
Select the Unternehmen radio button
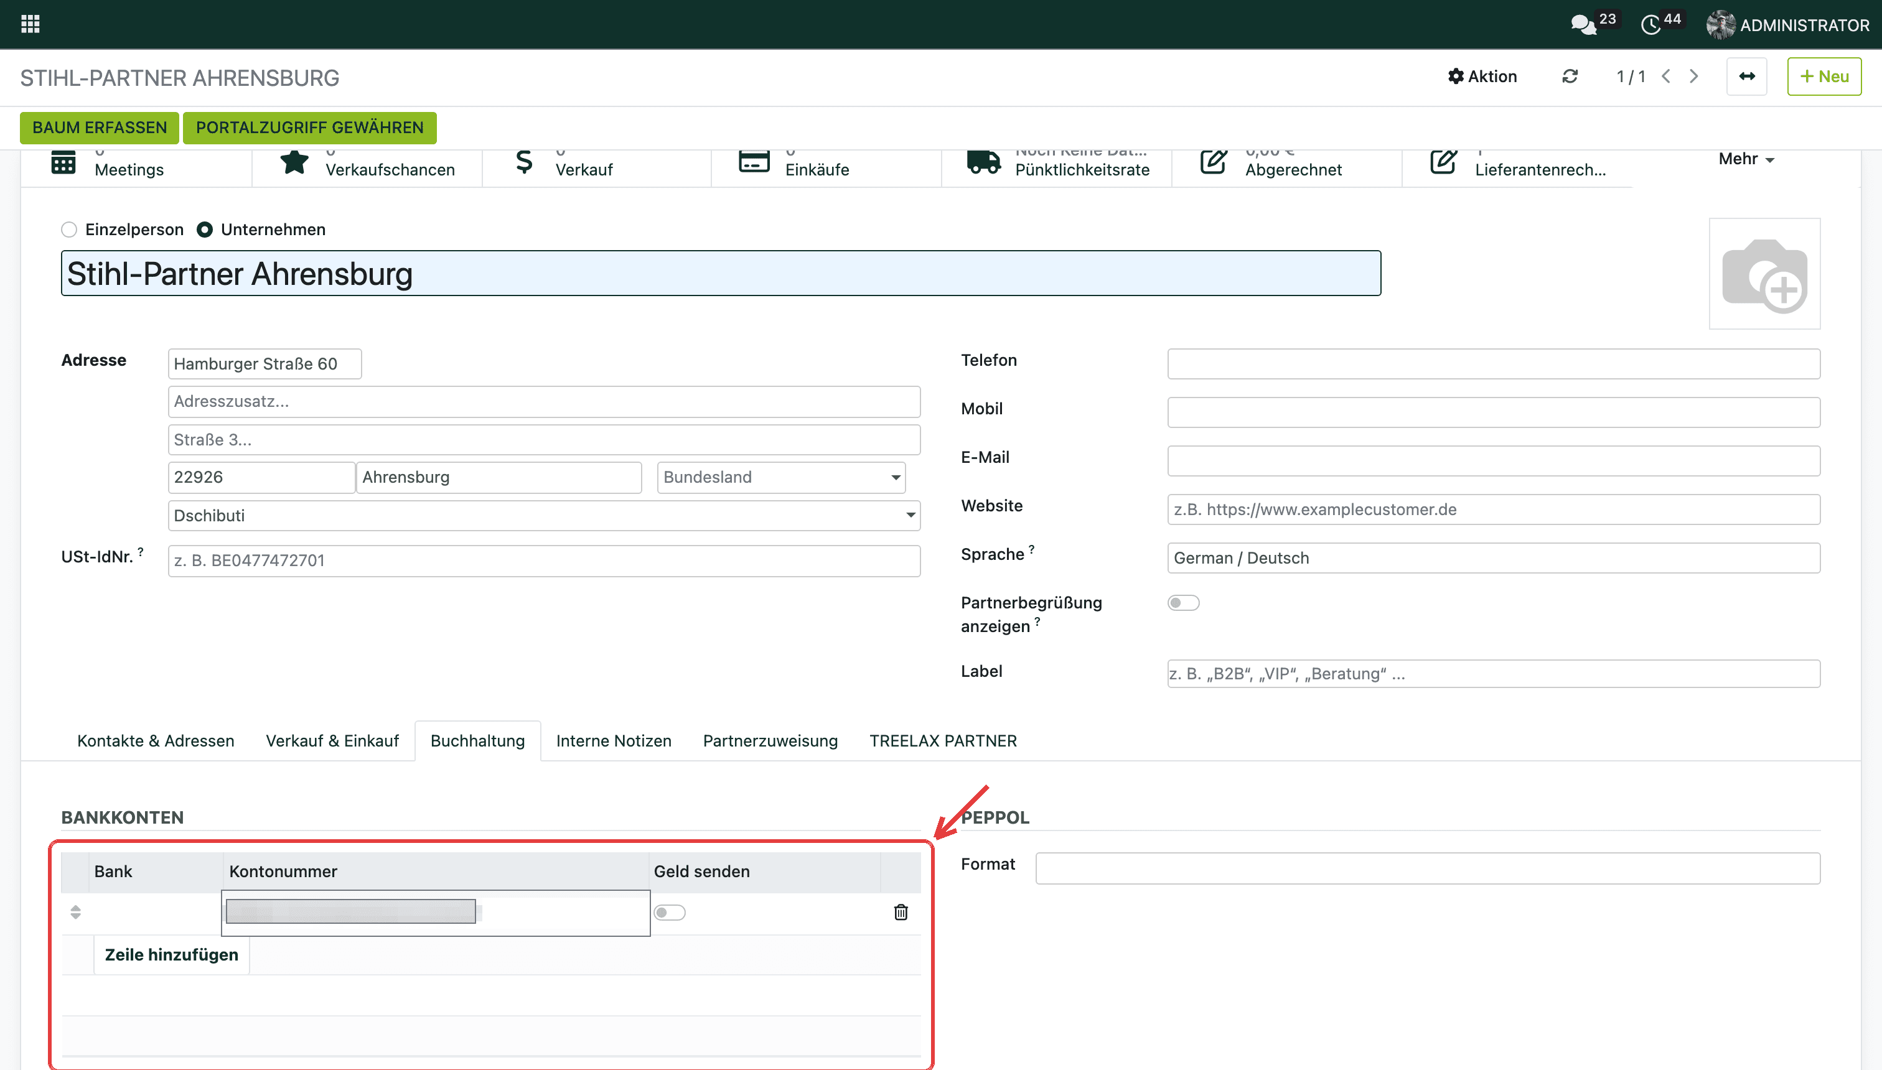coord(204,230)
